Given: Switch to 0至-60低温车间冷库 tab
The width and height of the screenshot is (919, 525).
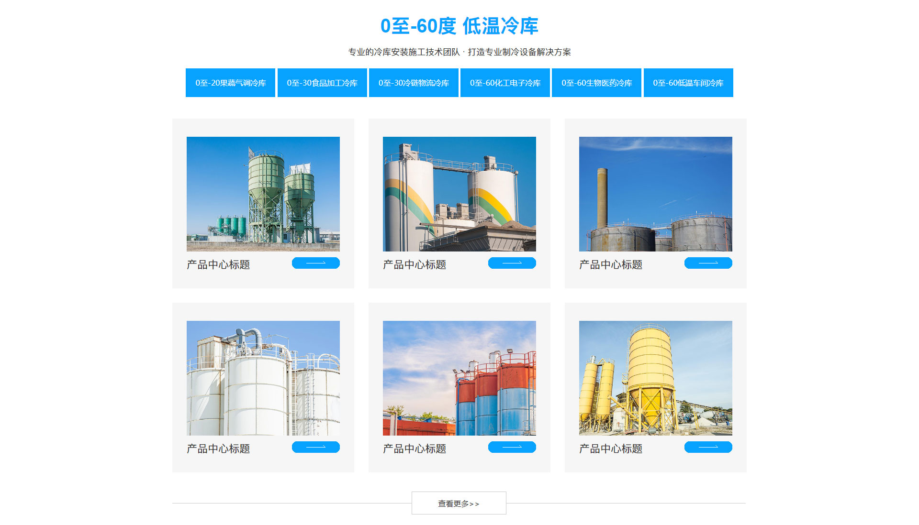Looking at the screenshot, I should click(688, 83).
